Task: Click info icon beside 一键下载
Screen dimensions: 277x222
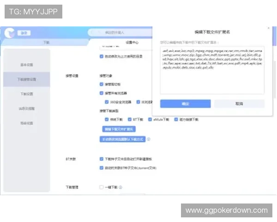Action: (120, 187)
